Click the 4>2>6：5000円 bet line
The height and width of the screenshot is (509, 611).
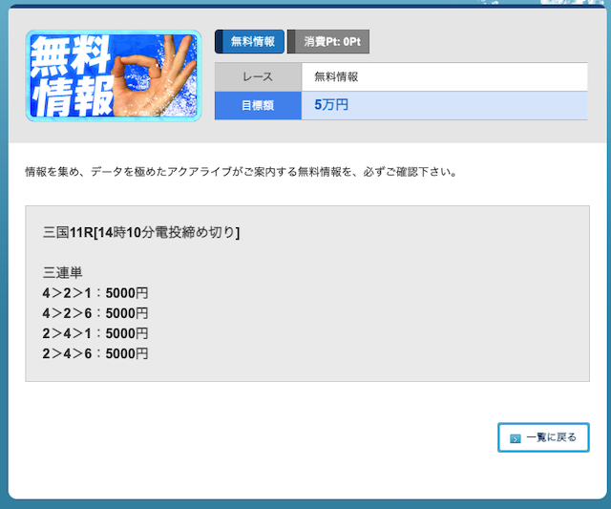tap(95, 313)
